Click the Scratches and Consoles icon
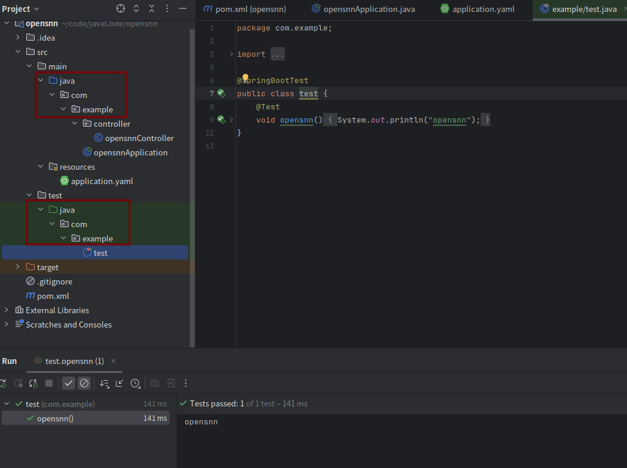The height and width of the screenshot is (468, 627). click(x=19, y=324)
